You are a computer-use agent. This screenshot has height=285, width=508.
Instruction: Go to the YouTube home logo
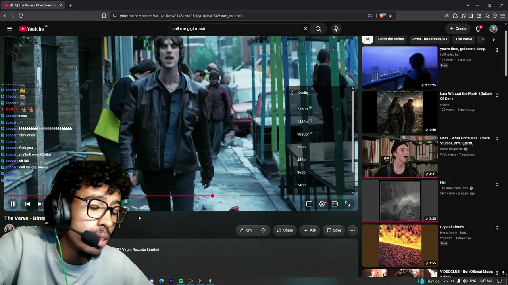[x=31, y=28]
